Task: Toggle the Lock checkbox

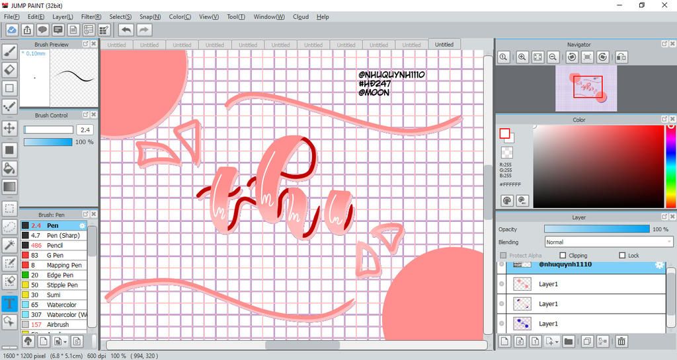Action: tap(622, 255)
